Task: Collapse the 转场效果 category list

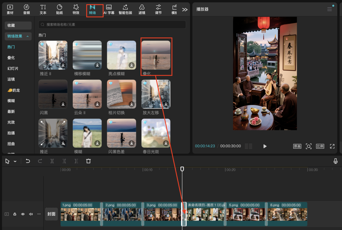Action: (x=28, y=36)
